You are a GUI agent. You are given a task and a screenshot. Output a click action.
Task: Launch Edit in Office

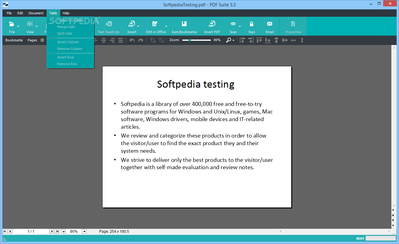156,26
